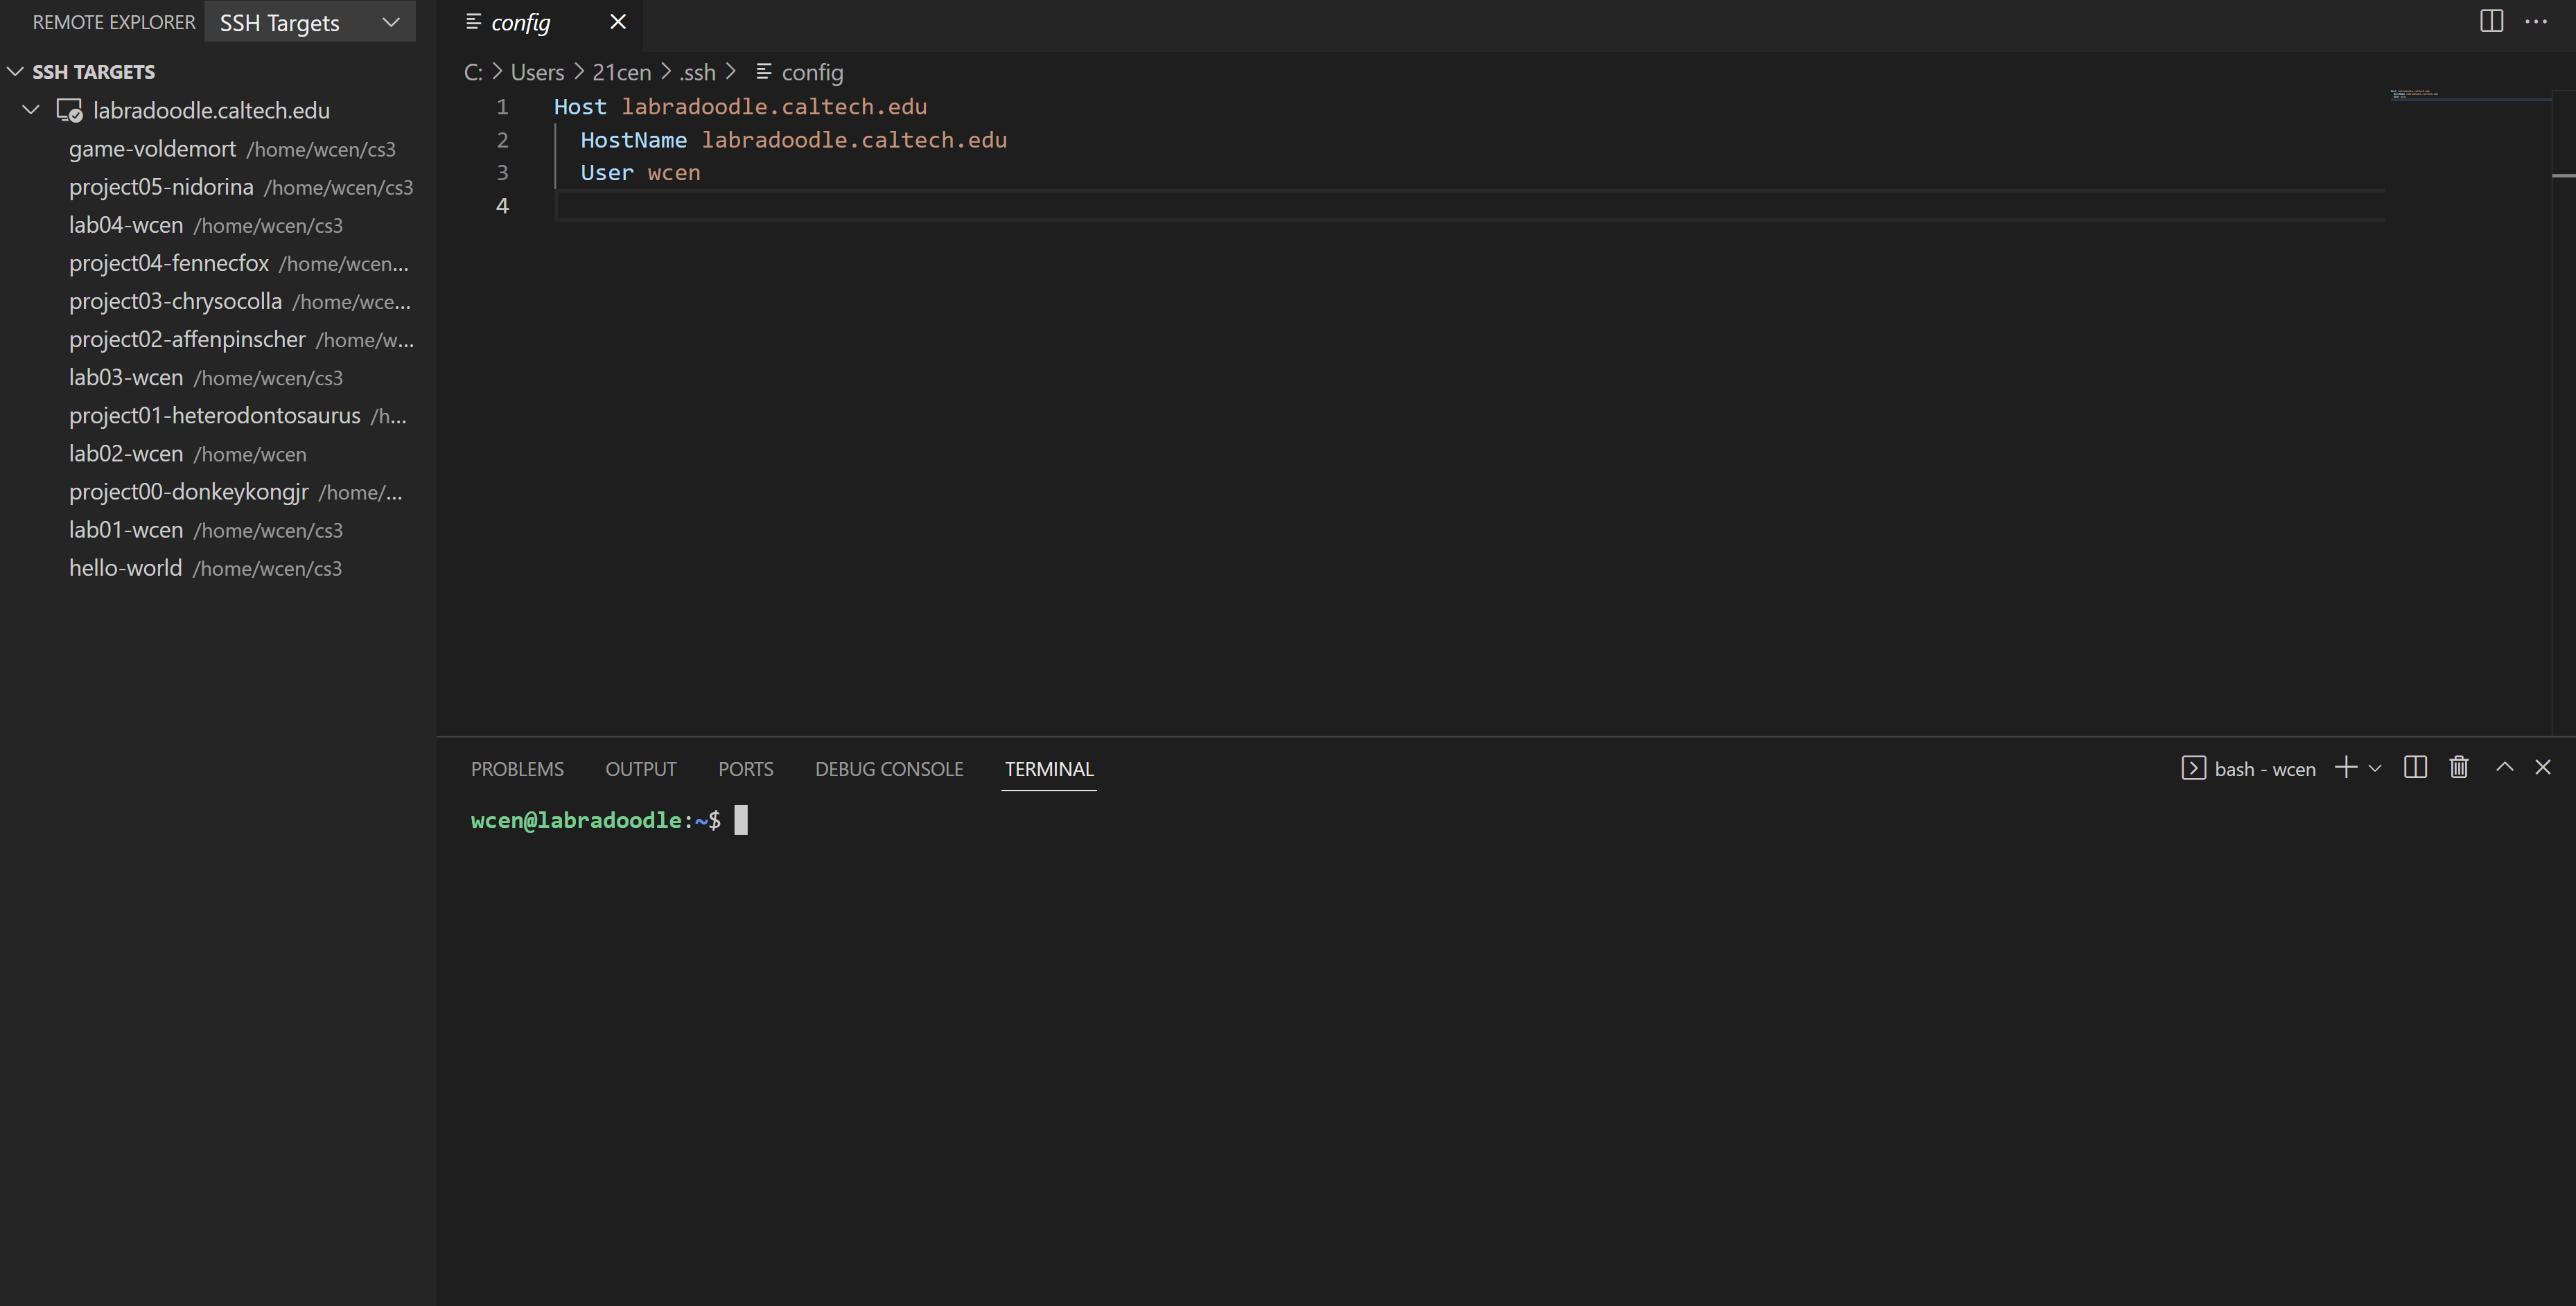The width and height of the screenshot is (2576, 1306).
Task: Switch to the PROBLEMS tab
Action: pos(517,769)
